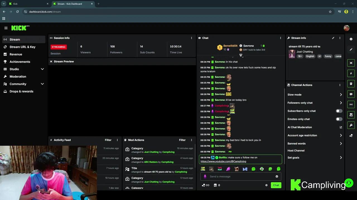The height and width of the screenshot is (200, 357).
Task: Open Session Info three-dot options
Action: pyautogui.click(x=191, y=38)
